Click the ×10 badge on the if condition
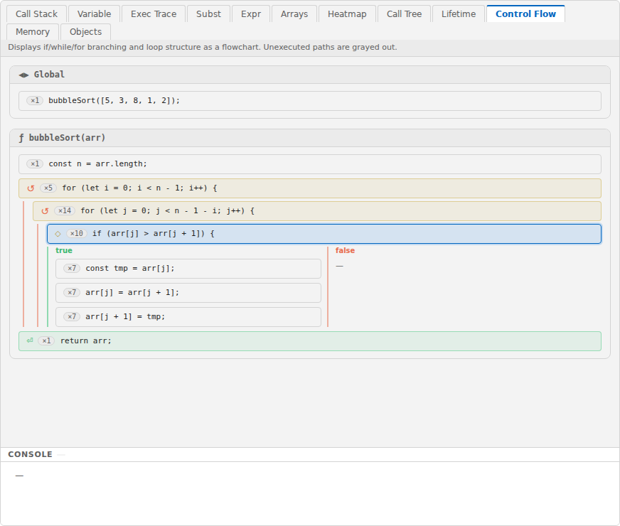 click(77, 234)
